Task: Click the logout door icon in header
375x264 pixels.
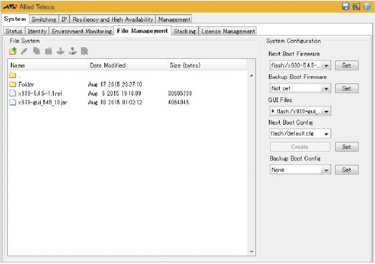Action: click(356, 6)
